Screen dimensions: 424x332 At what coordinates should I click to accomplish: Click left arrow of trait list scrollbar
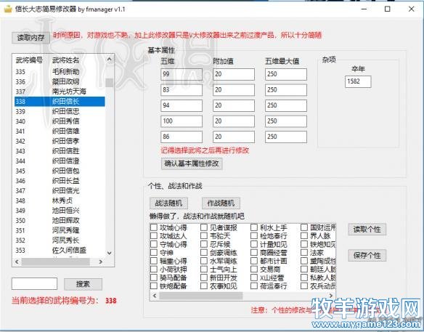(155, 296)
